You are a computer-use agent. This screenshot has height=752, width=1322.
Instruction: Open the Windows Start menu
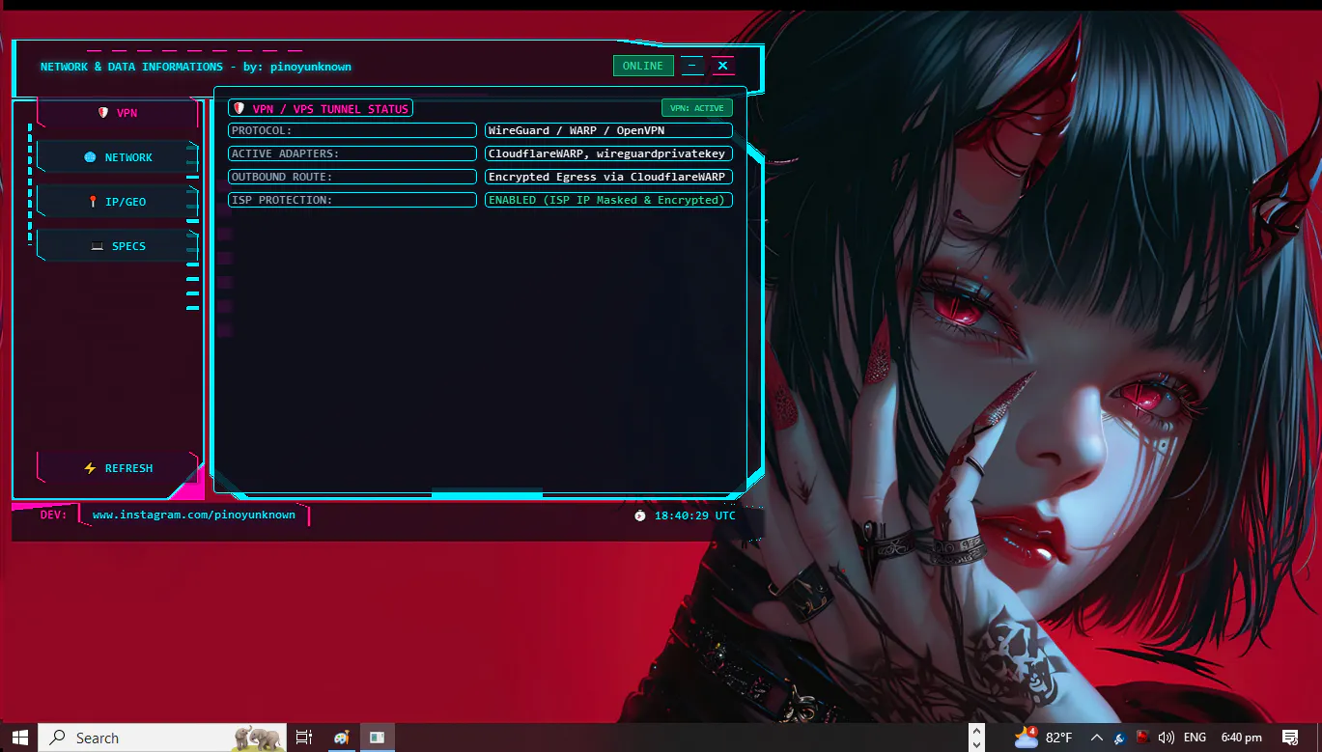click(x=19, y=738)
